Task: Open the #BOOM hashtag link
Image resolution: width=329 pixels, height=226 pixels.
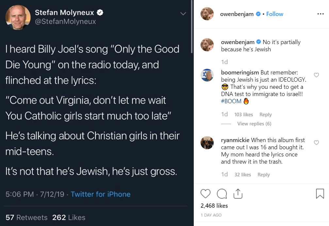Action: tap(231, 101)
